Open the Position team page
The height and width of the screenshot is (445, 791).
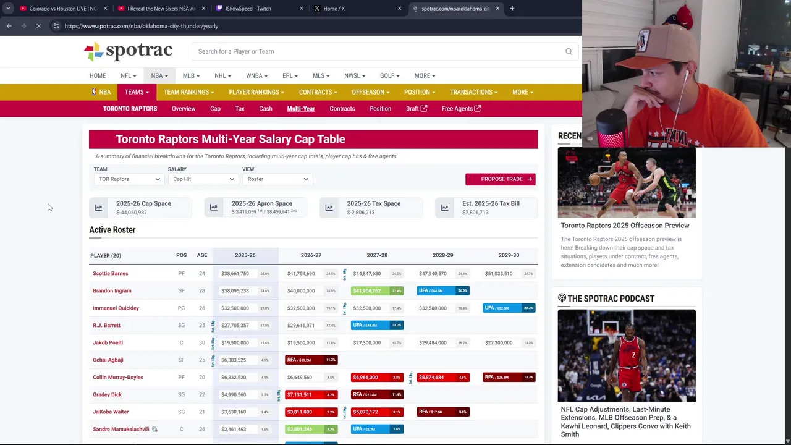(381, 109)
